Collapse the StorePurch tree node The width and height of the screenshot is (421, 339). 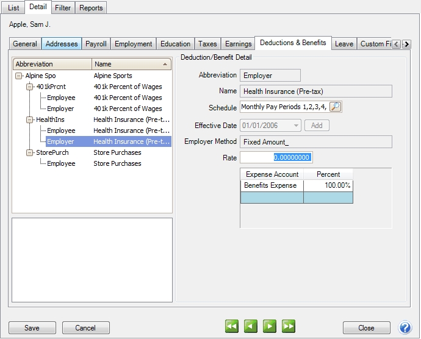[31, 153]
